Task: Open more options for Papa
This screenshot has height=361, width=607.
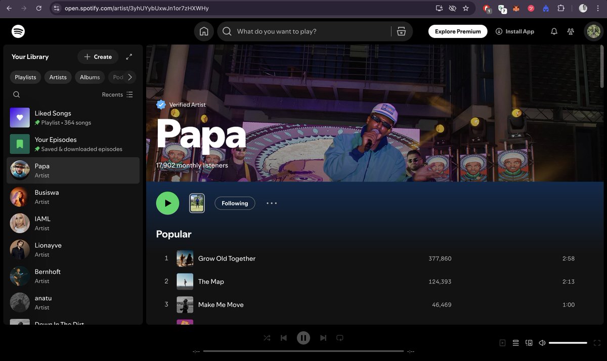Action: click(x=272, y=203)
